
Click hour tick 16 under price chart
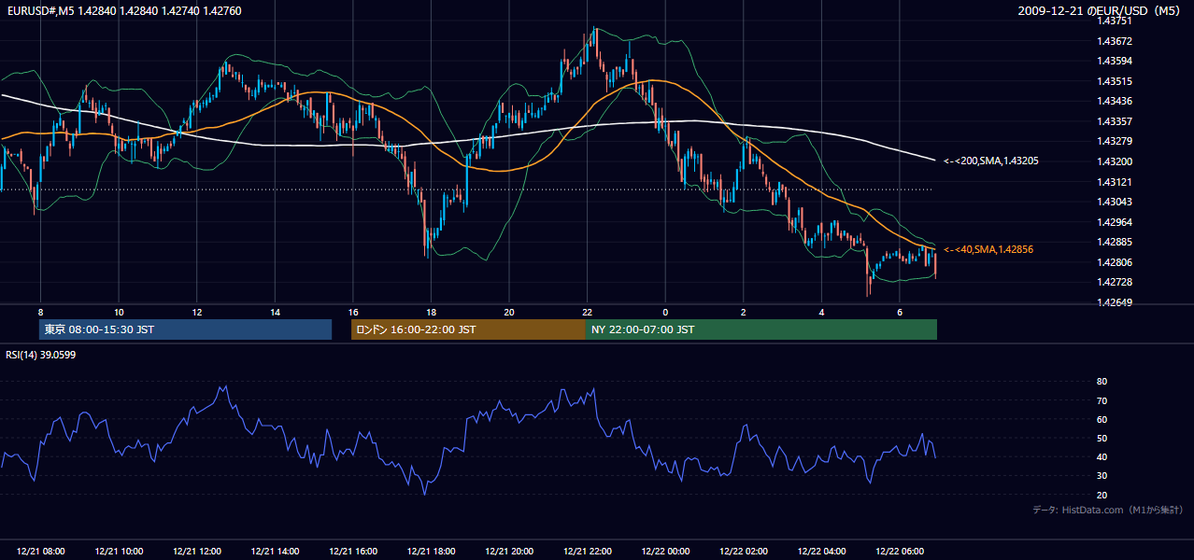(x=353, y=312)
